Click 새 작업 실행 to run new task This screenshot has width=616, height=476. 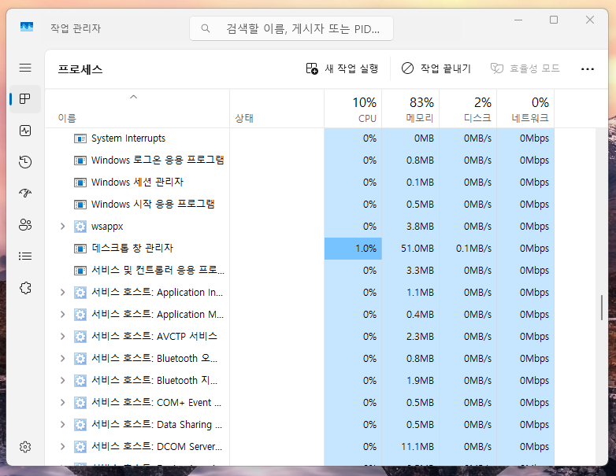(x=342, y=68)
